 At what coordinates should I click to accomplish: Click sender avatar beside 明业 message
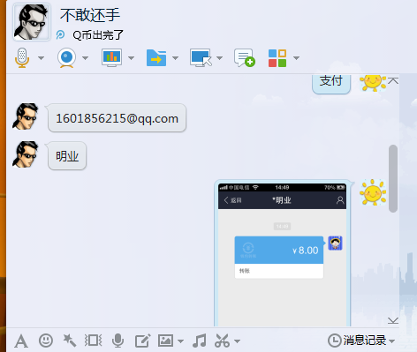click(26, 154)
